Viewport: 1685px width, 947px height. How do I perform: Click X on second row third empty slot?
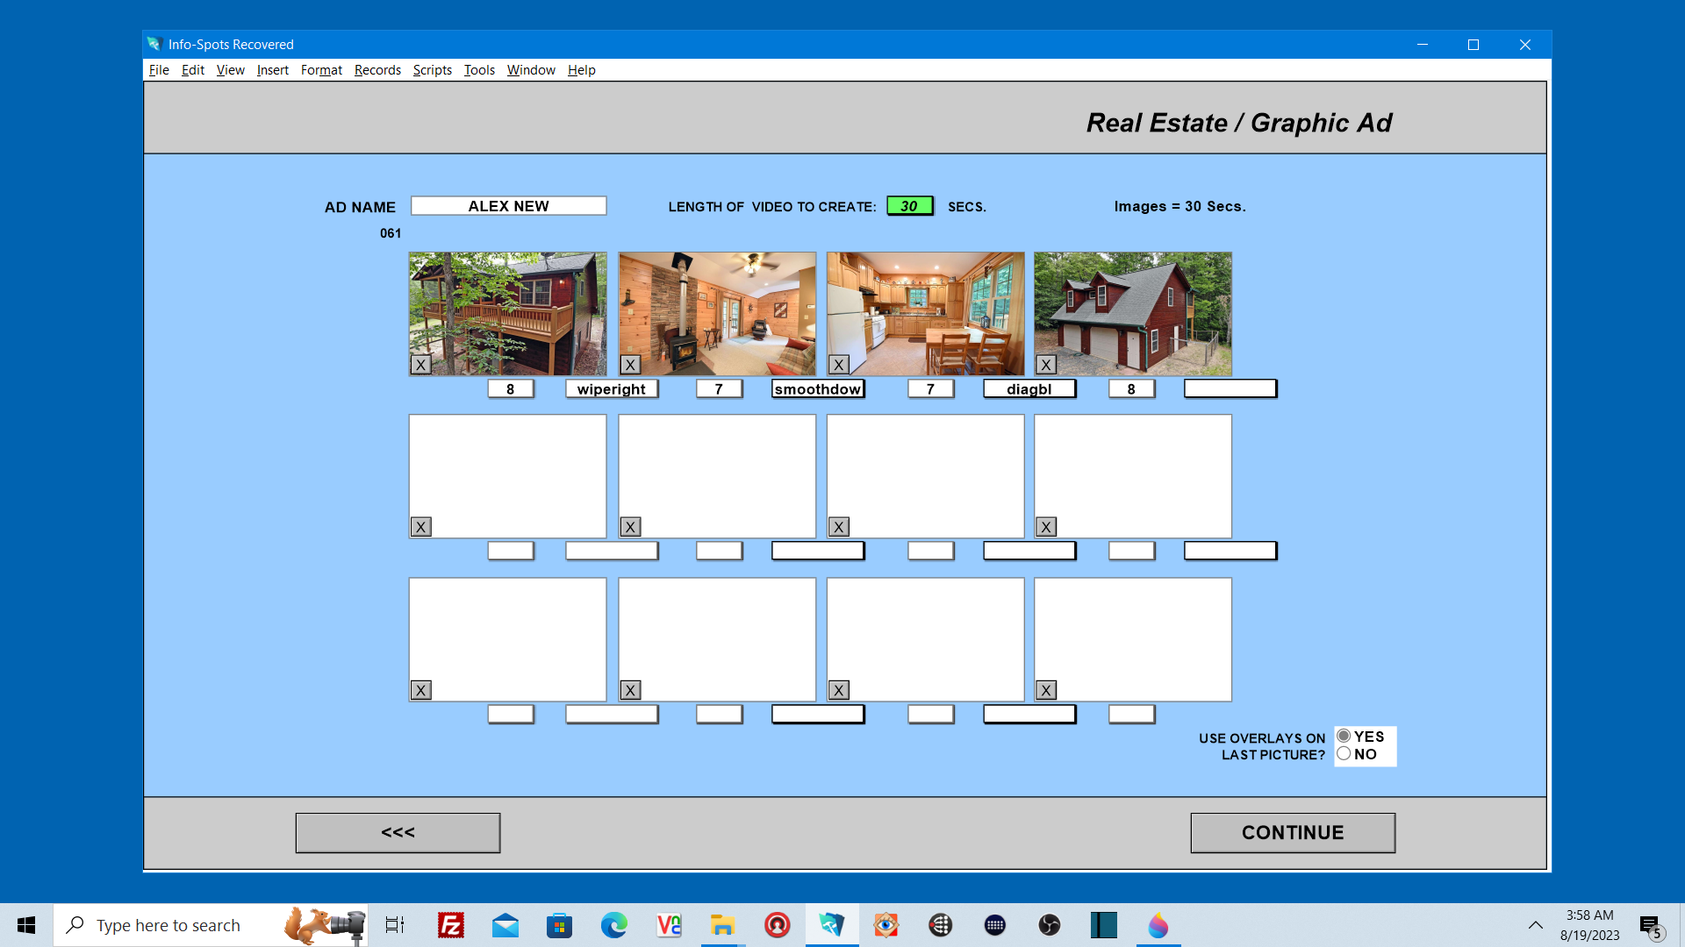click(x=839, y=527)
